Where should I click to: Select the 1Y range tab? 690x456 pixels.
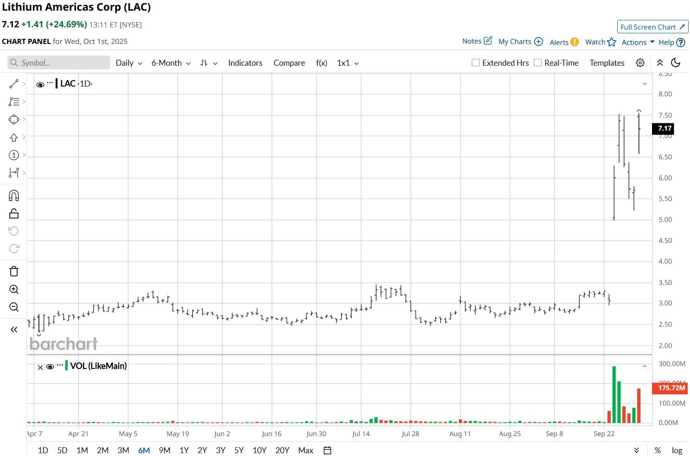[184, 450]
